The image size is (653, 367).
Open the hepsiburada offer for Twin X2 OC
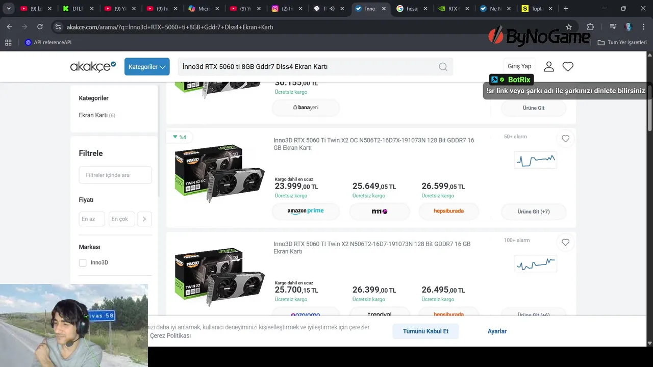tap(448, 211)
